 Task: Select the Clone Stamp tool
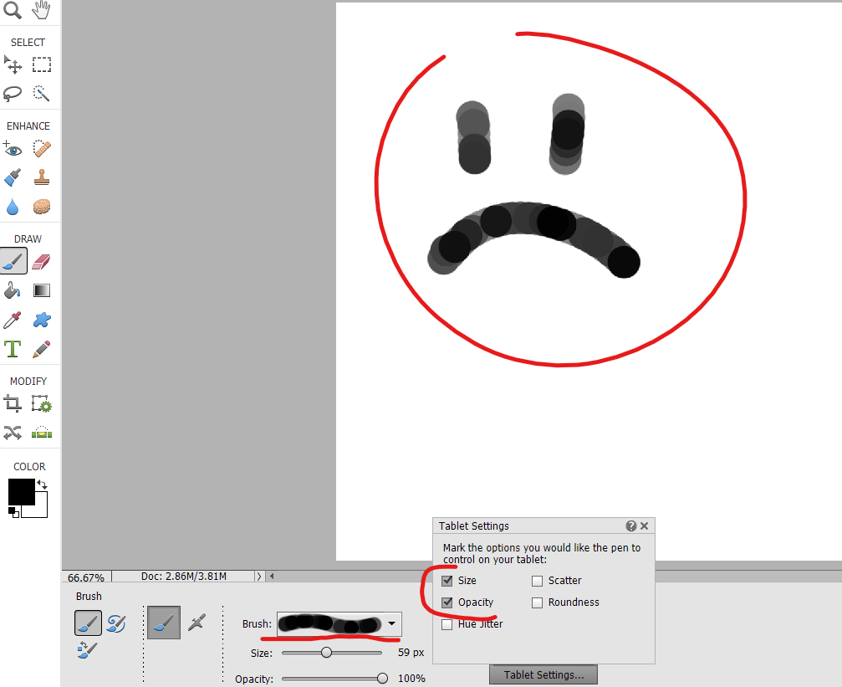(40, 177)
